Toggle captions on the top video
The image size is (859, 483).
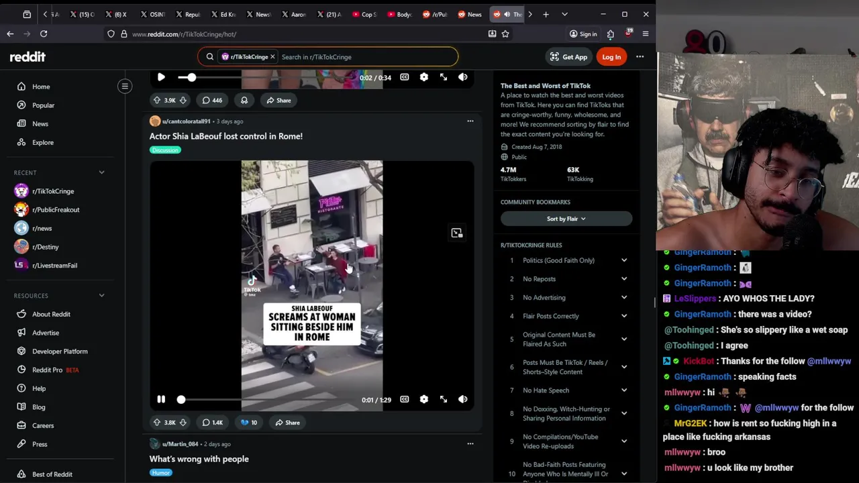tap(405, 77)
